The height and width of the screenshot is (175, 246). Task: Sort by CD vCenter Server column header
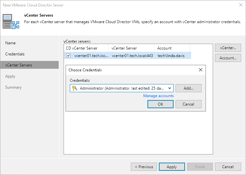click(x=86, y=48)
